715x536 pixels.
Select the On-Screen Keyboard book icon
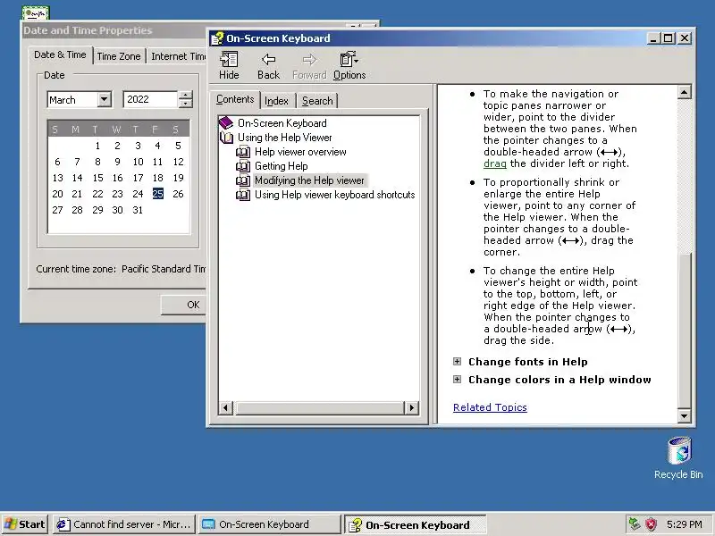[x=226, y=123]
